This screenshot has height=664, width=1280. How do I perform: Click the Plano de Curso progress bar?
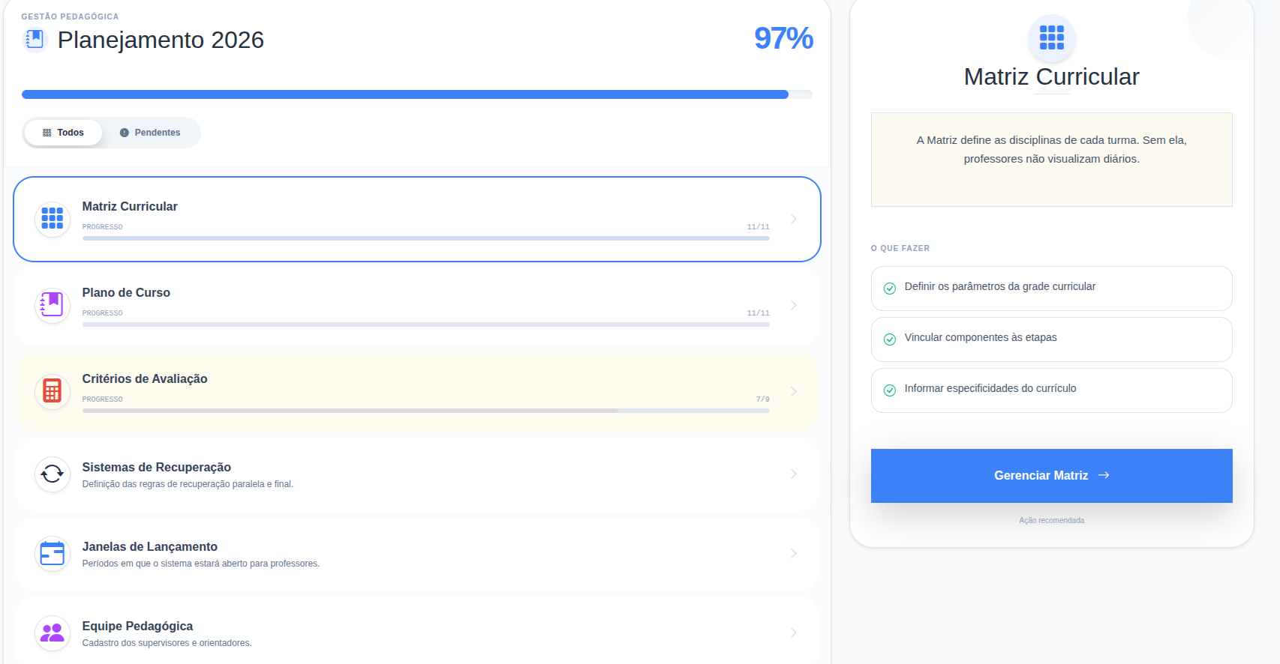coord(425,325)
